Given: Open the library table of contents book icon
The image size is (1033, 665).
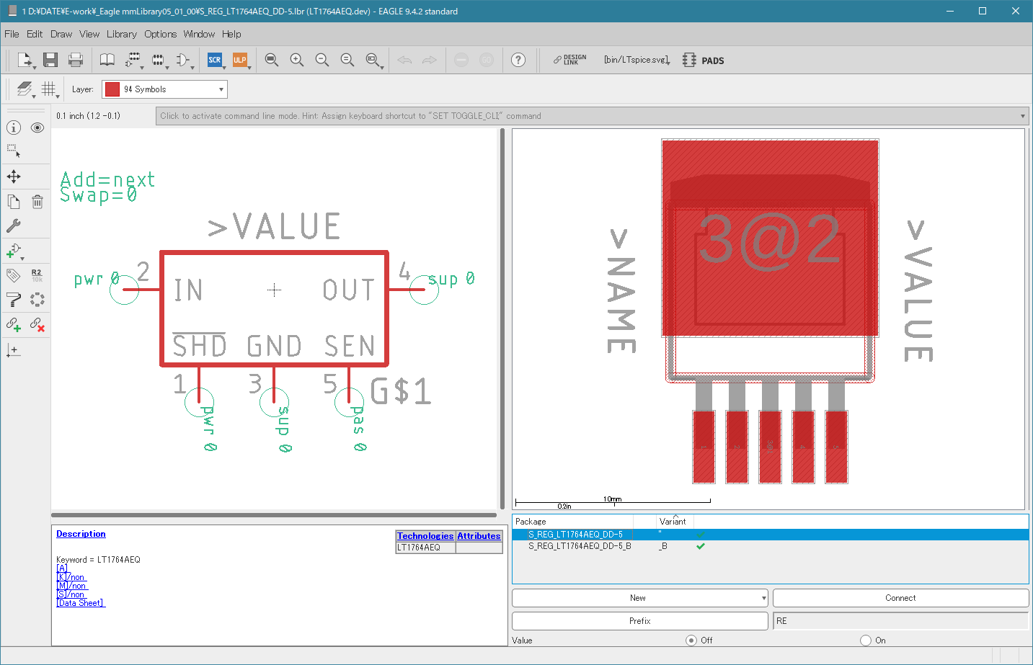Looking at the screenshot, I should coord(107,60).
